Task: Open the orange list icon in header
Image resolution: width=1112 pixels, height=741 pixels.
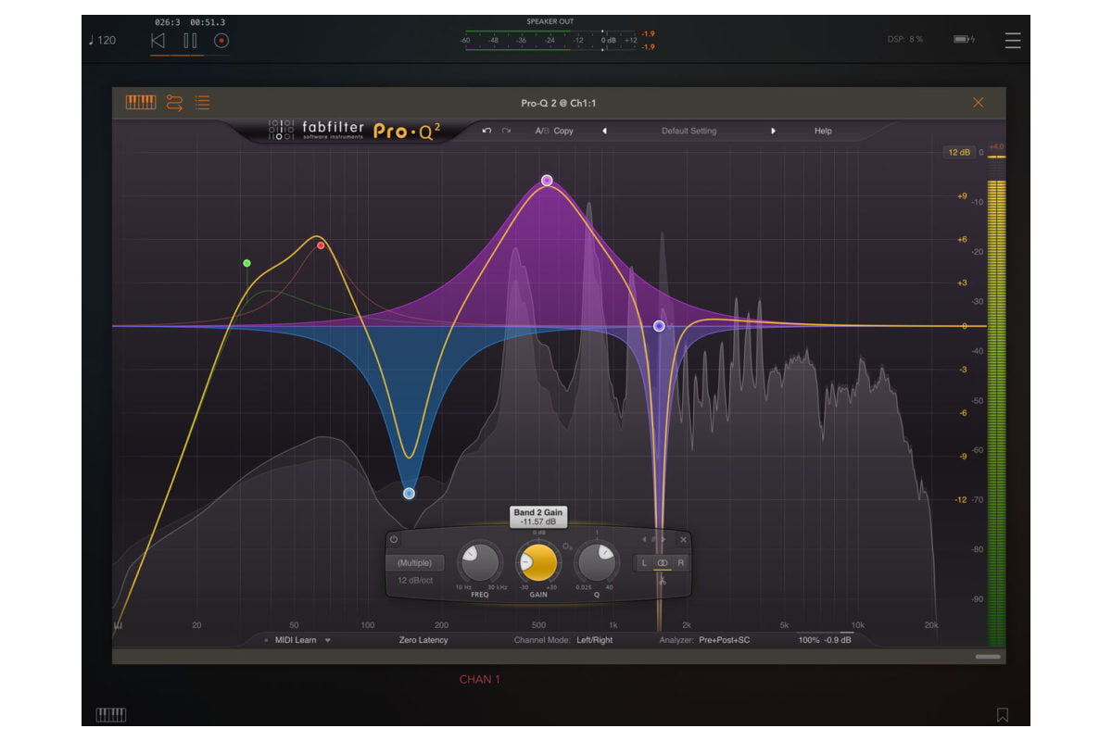Action: tap(202, 103)
